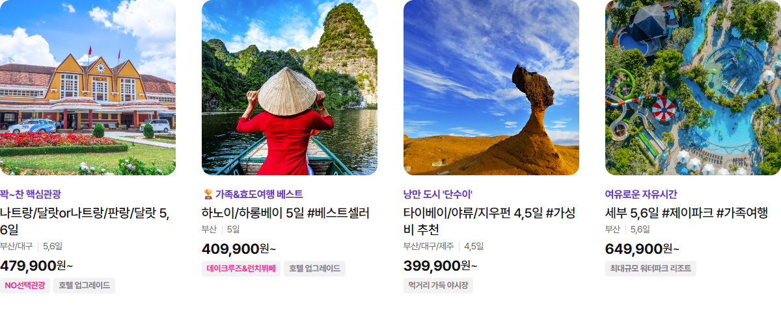Viewport: 781px width, 335px height.
Task: Open the 세부 5,6일 #제이파크 #가족여행 title
Action: point(687,213)
